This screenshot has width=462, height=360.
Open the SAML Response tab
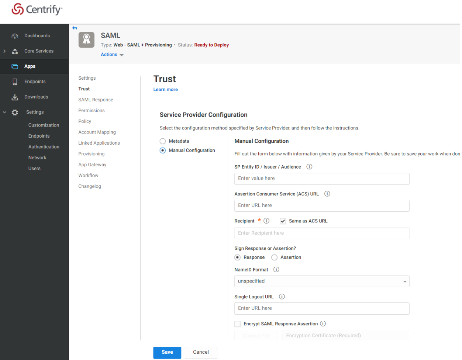[x=96, y=100]
